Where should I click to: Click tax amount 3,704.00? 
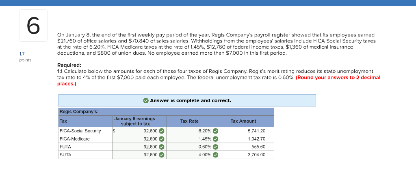(x=257, y=155)
